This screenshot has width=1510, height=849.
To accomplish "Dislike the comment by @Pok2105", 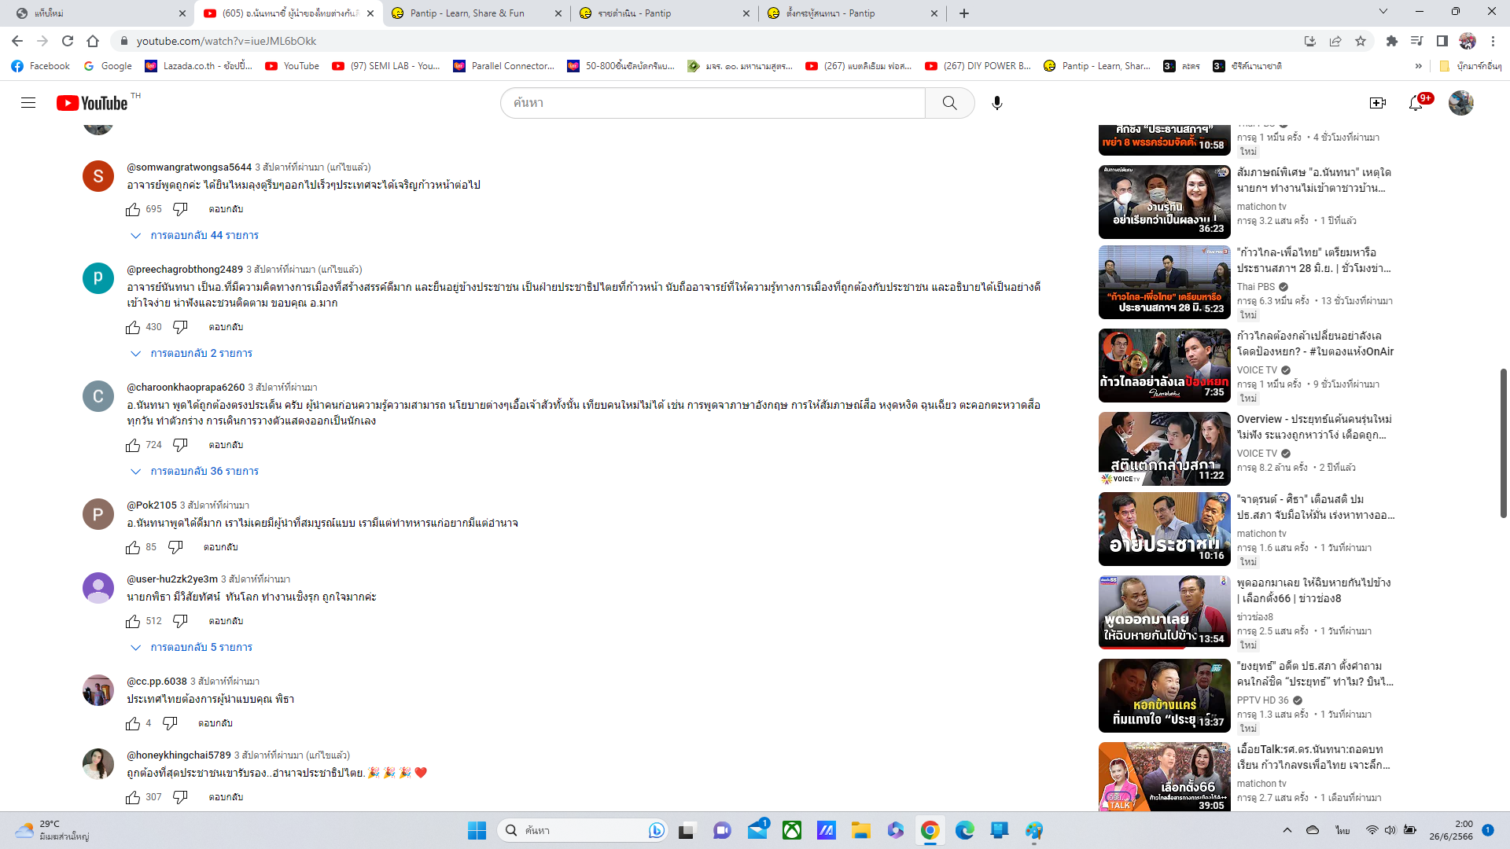I will (175, 547).
